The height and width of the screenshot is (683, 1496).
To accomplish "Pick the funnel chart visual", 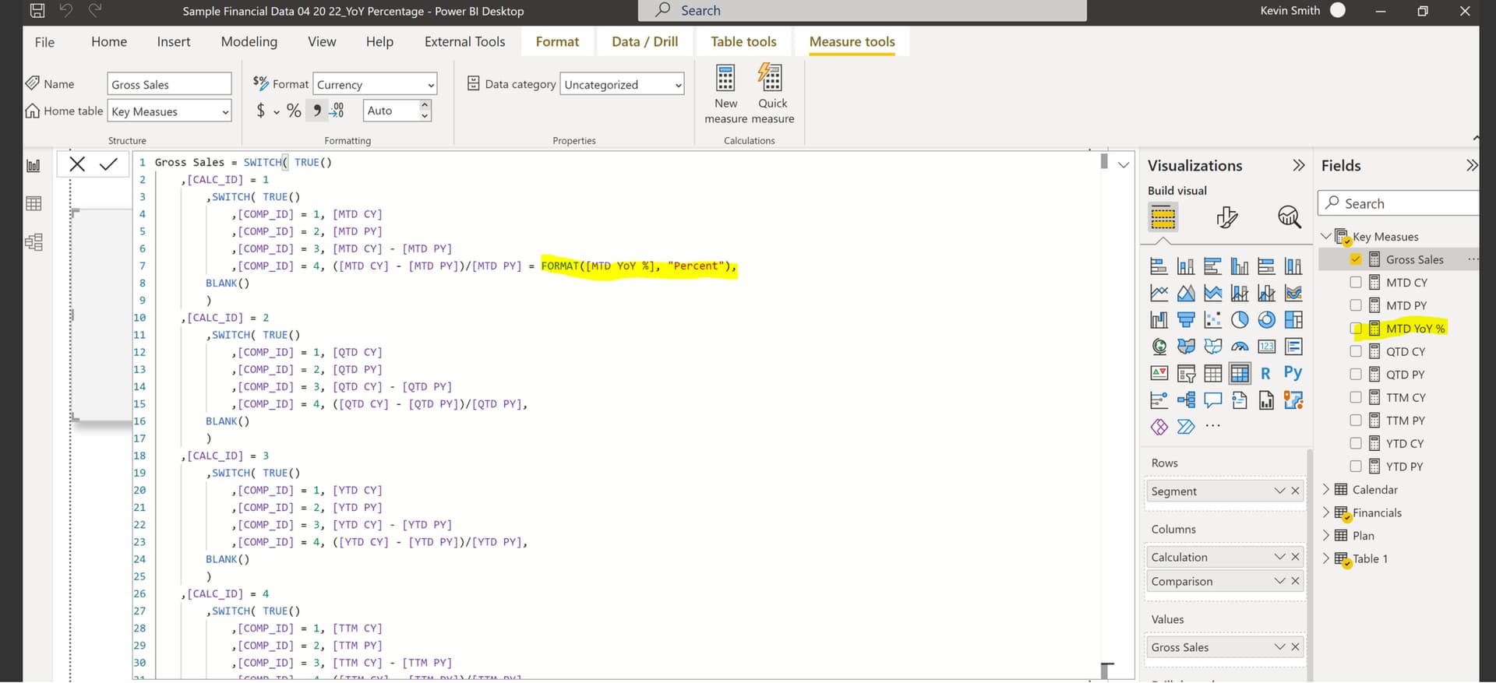I will pyautogui.click(x=1186, y=319).
